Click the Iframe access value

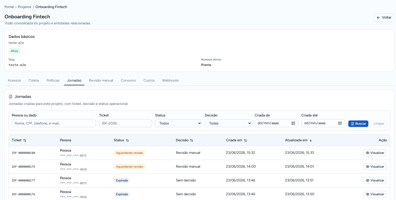[206, 65]
